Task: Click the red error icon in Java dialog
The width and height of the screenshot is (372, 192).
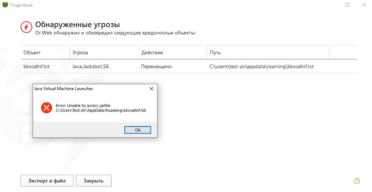Action: pyautogui.click(x=46, y=108)
